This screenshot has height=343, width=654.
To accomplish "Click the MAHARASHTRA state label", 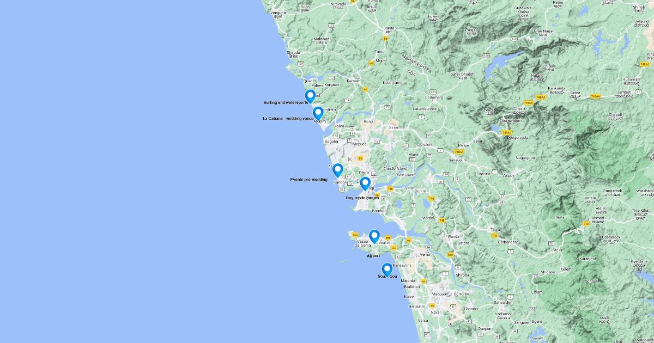I will click(x=416, y=64).
